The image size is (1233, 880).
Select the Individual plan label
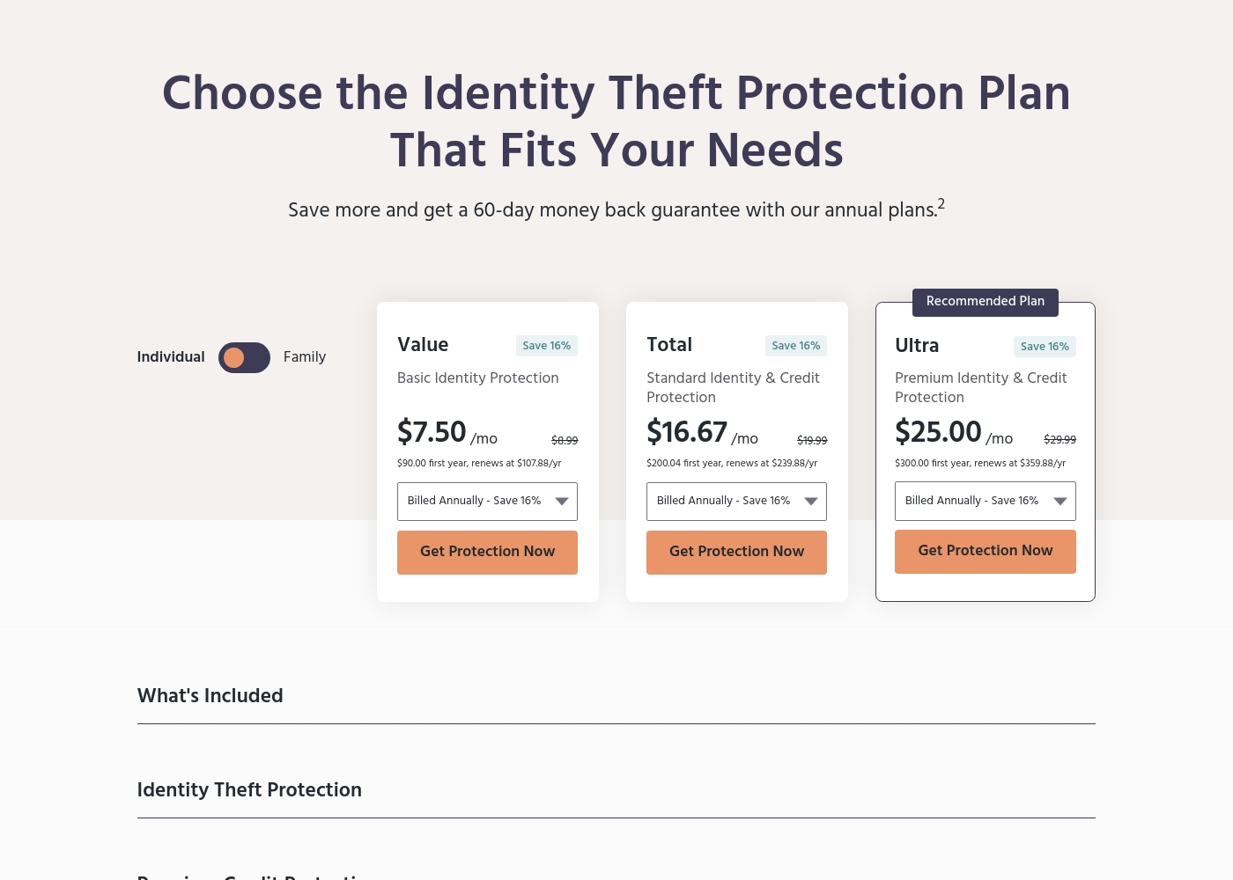coord(171,357)
